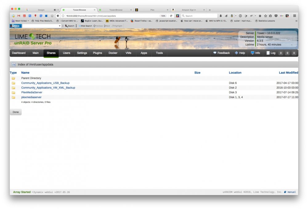Viewport: 308px width, 209px height.
Task: Click the downloads arrow icon
Action: (x=221, y=16)
